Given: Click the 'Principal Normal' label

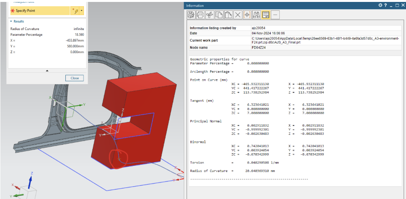Looking at the screenshot, I should 206,121.
